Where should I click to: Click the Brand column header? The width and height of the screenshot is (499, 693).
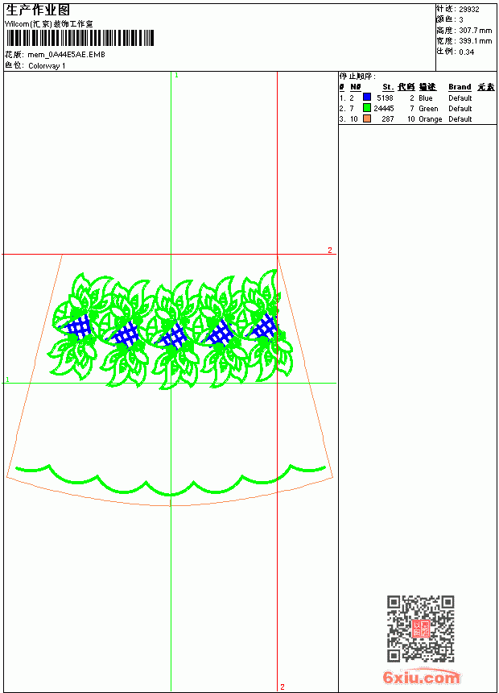(x=460, y=87)
